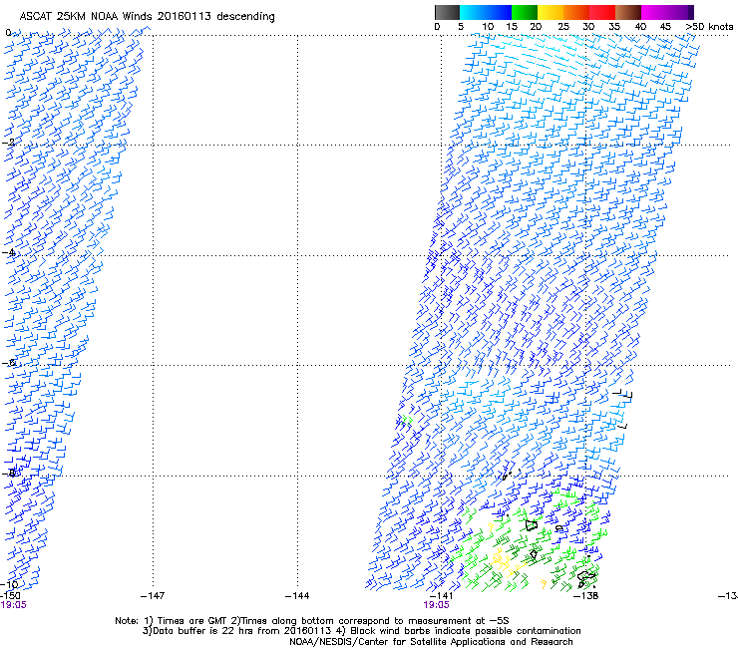Viewport: 738px width, 648px height.
Task: Click the '-4' latitude axis label
Action: point(8,252)
